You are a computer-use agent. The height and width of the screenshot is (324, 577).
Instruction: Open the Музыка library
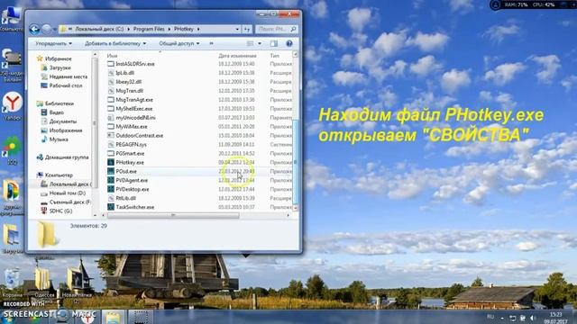point(54,139)
